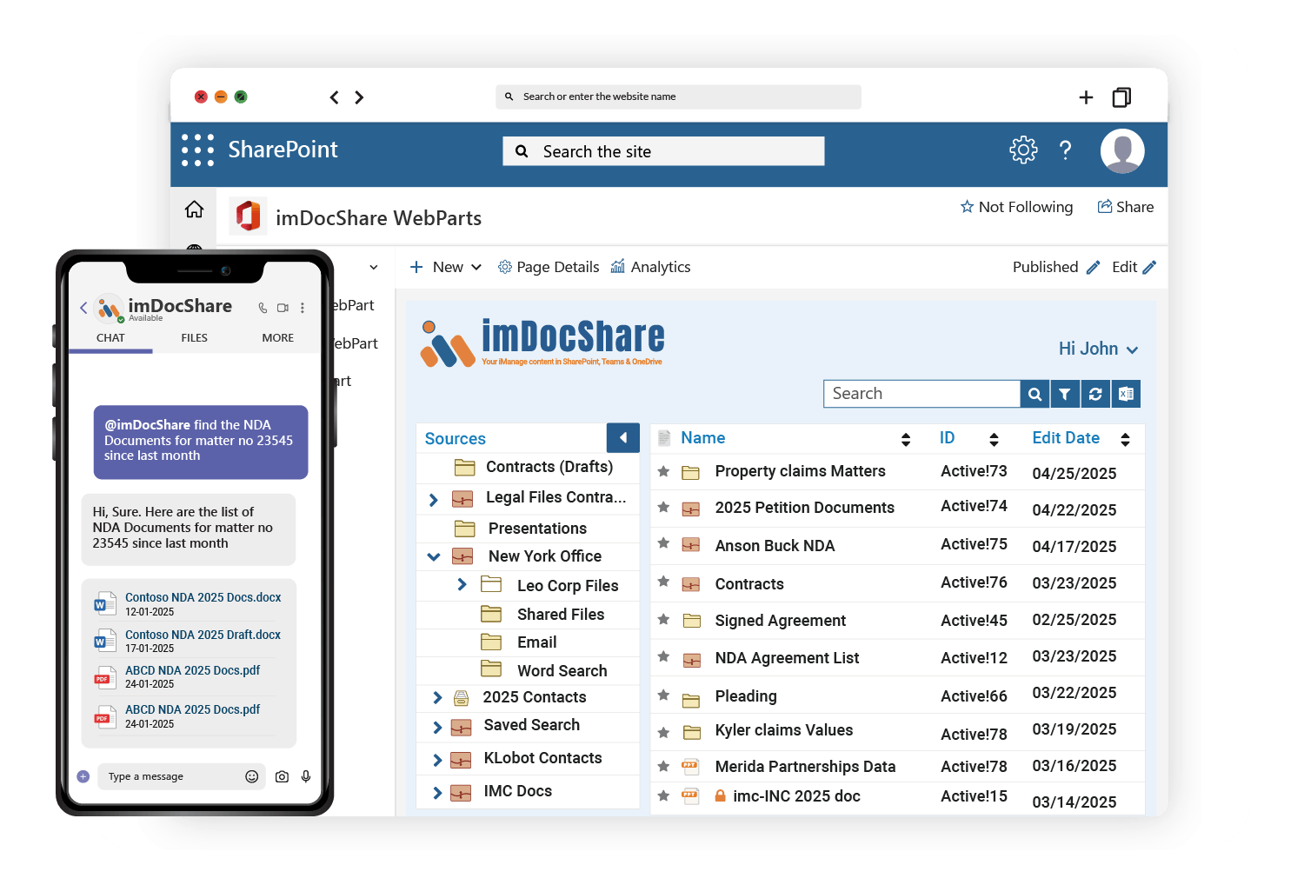Screen dimensions: 1304x885
Task: Click Published status button
Action: tap(1056, 267)
